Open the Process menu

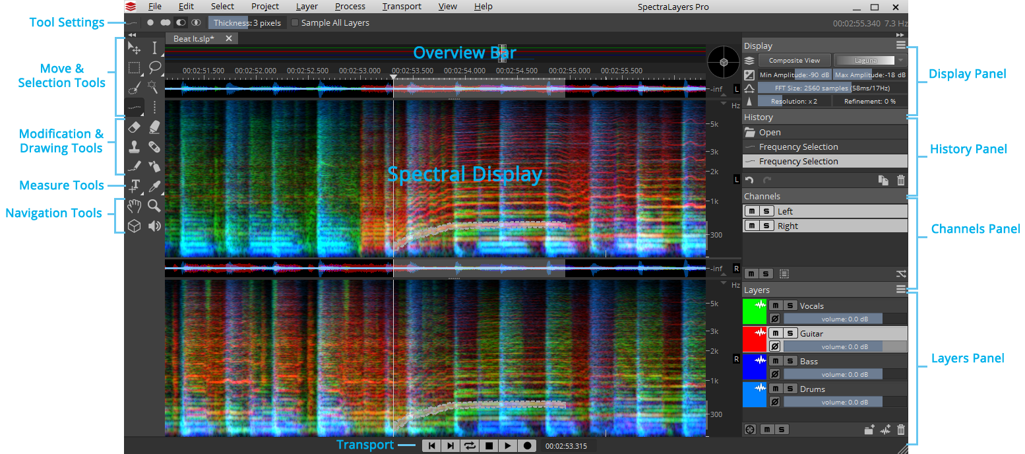[350, 6]
